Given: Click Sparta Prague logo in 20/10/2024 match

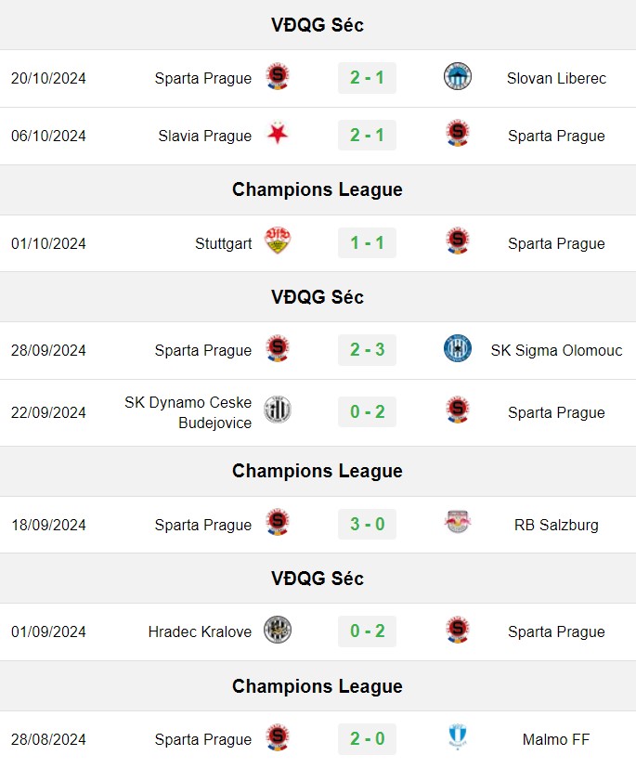Looking at the screenshot, I should (277, 76).
